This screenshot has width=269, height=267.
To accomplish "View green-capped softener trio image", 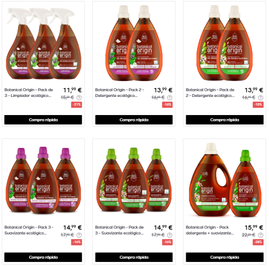I will tap(134, 181).
